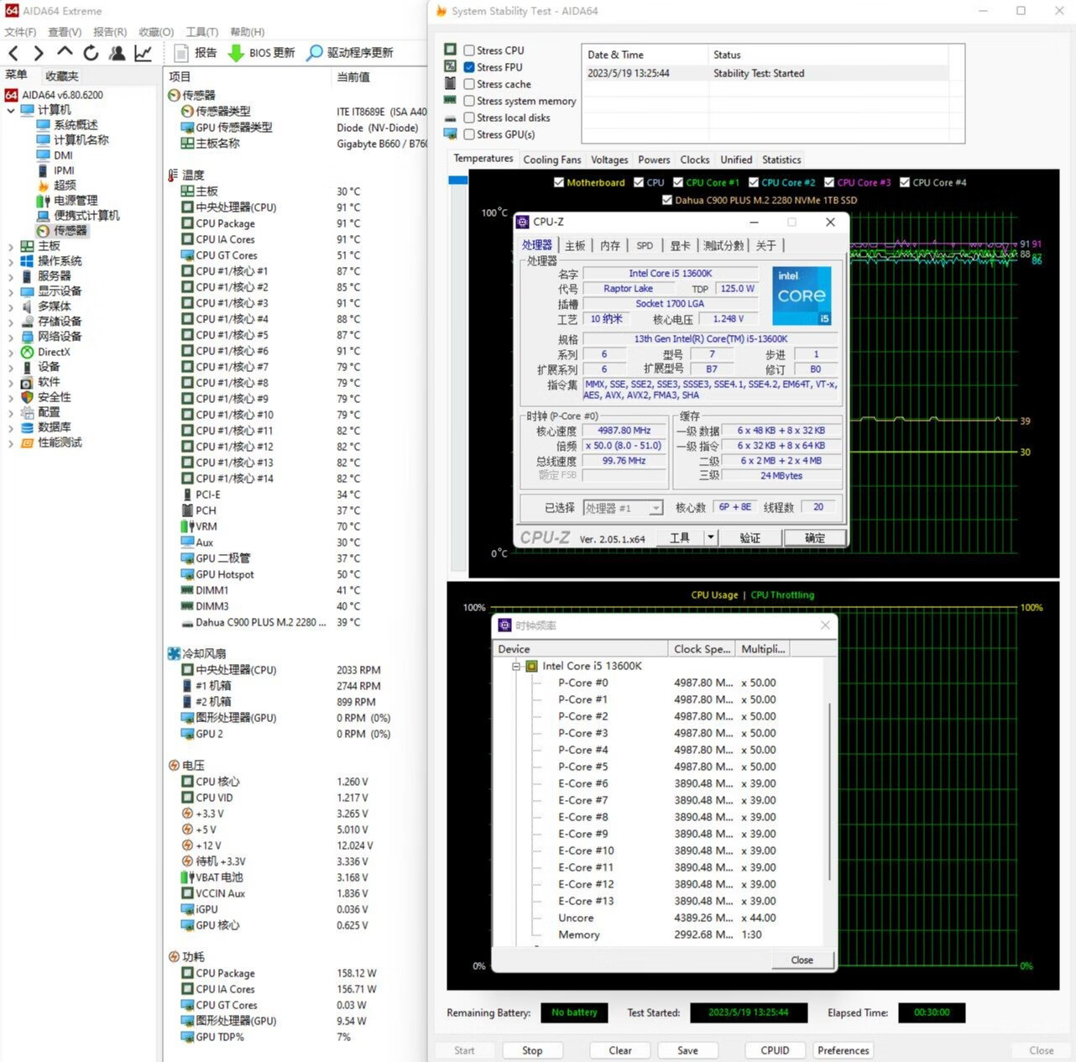Switch to the Cooling Fans tab
This screenshot has width=1076, height=1062.
click(552, 160)
